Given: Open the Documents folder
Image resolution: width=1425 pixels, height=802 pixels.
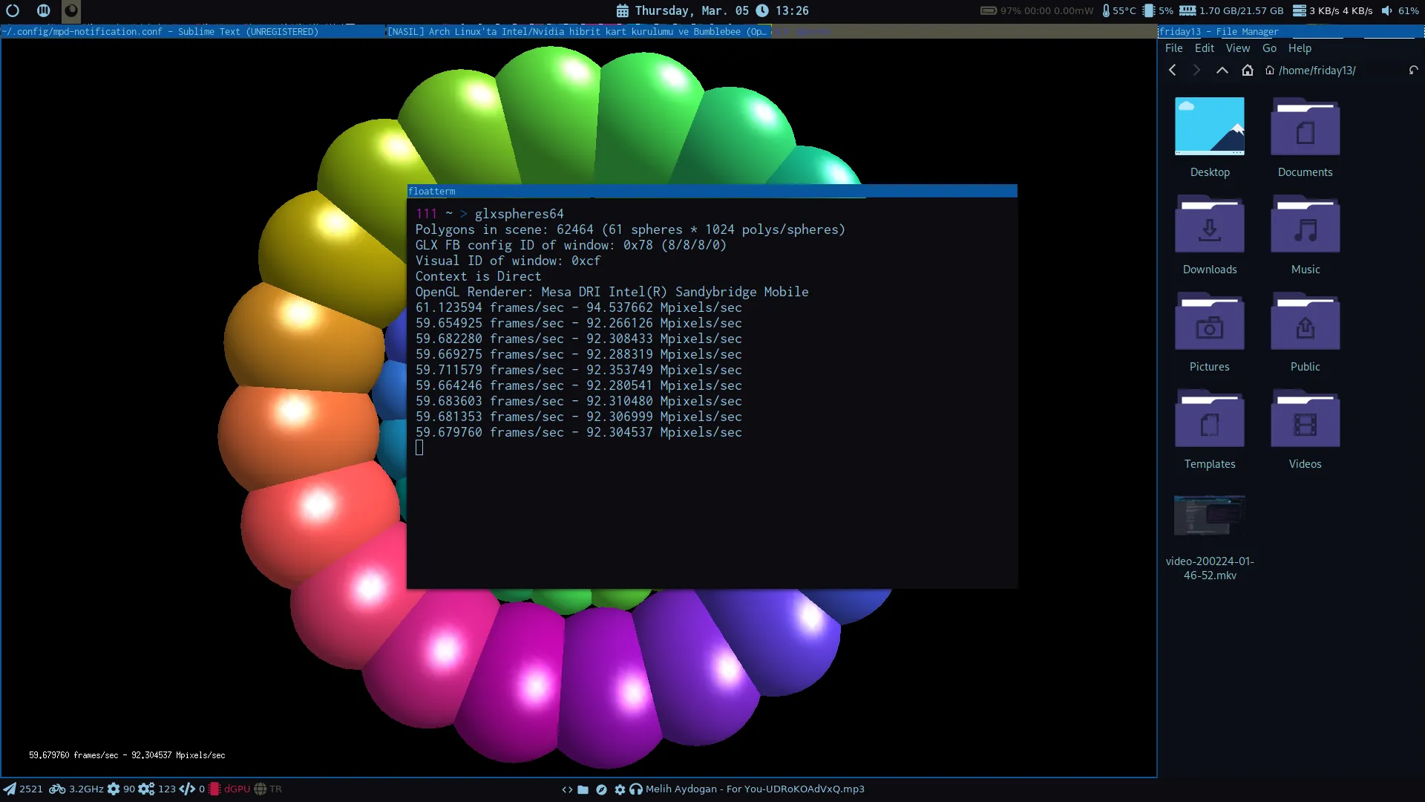Looking at the screenshot, I should pos(1306,137).
